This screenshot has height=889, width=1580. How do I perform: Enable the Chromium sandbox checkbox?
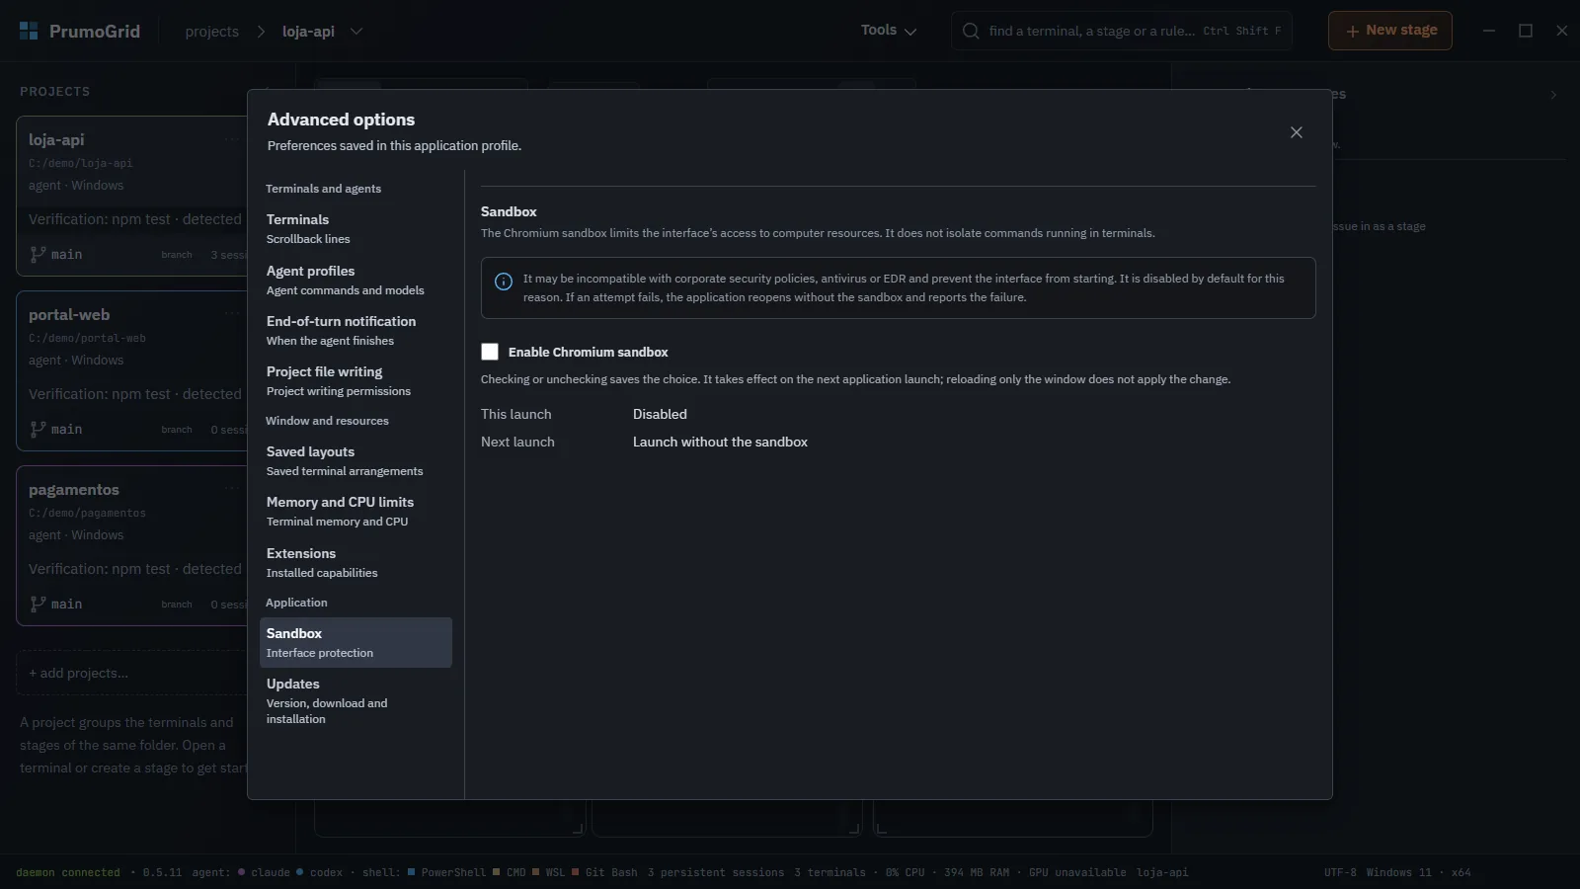pyautogui.click(x=490, y=352)
